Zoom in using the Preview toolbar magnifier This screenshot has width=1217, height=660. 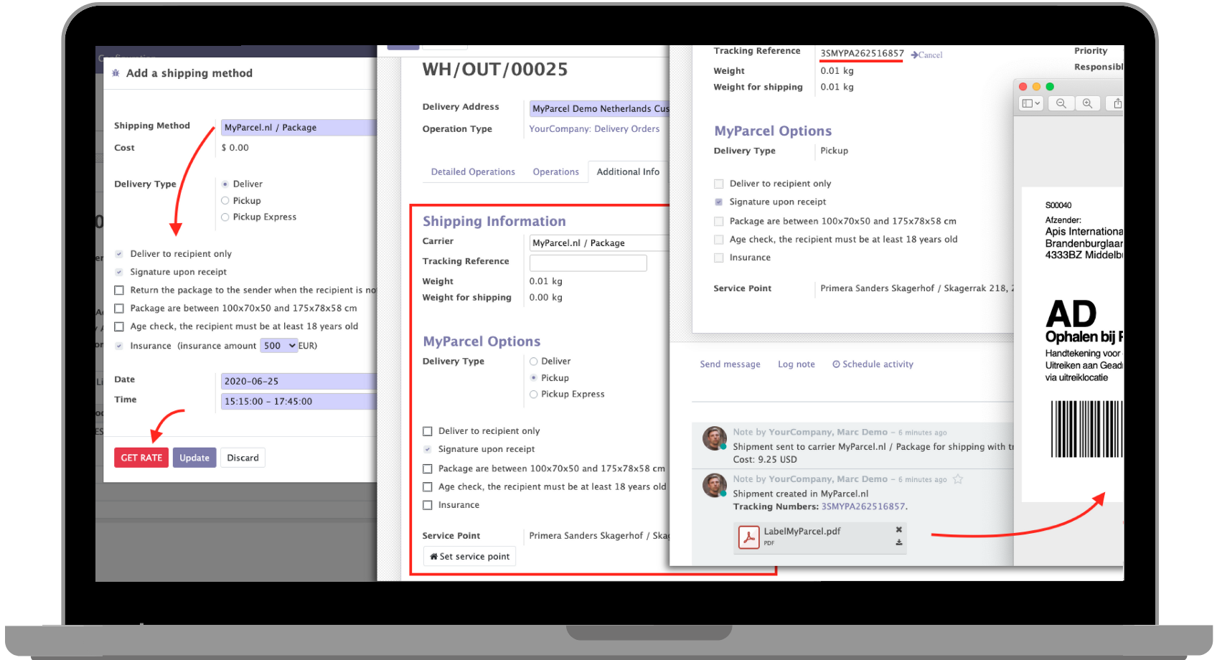click(1088, 103)
